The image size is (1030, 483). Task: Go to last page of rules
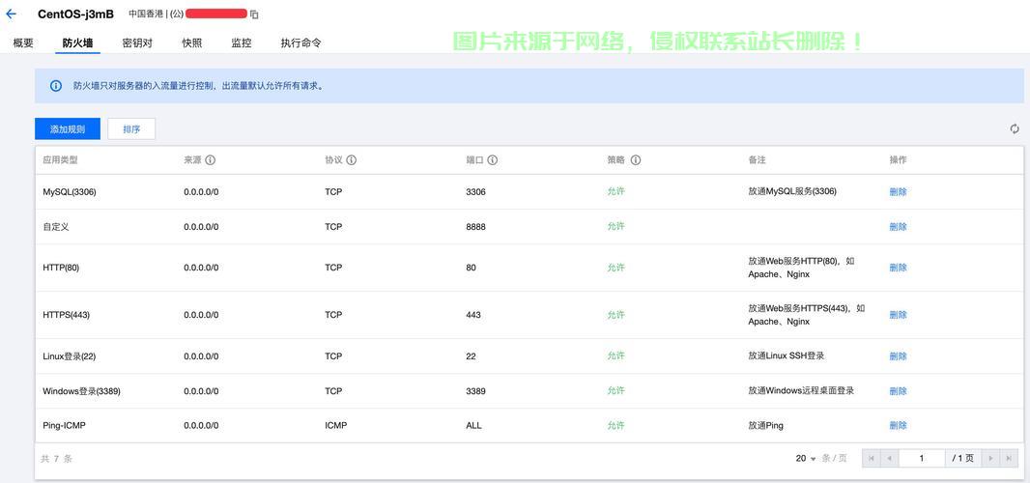coord(1009,458)
